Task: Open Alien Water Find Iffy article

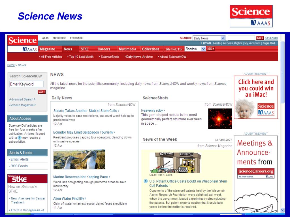Action: tap(70, 199)
